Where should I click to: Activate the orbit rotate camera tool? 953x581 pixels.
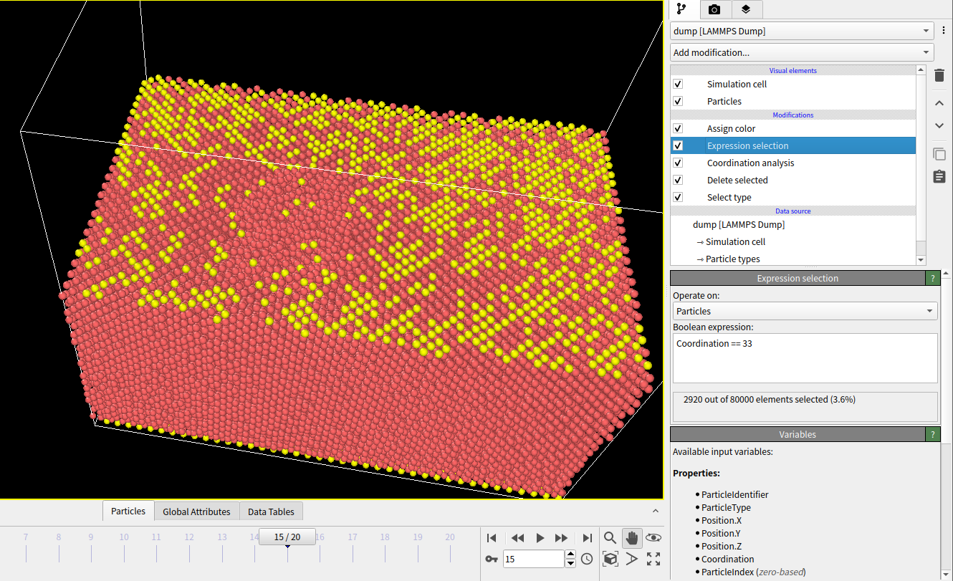pos(653,538)
